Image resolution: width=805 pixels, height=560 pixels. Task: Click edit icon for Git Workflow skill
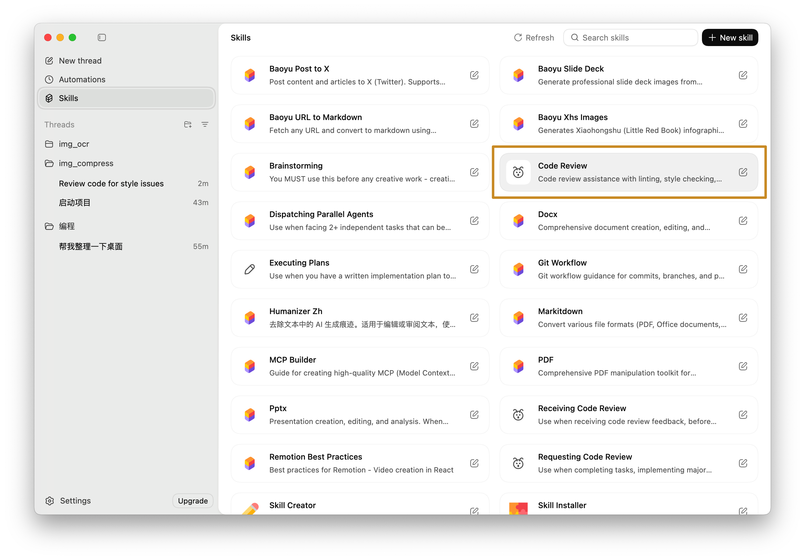tap(743, 269)
